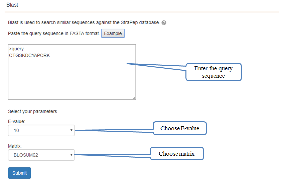
Task: Click the "Select your parameters" text
Action: click(32, 111)
